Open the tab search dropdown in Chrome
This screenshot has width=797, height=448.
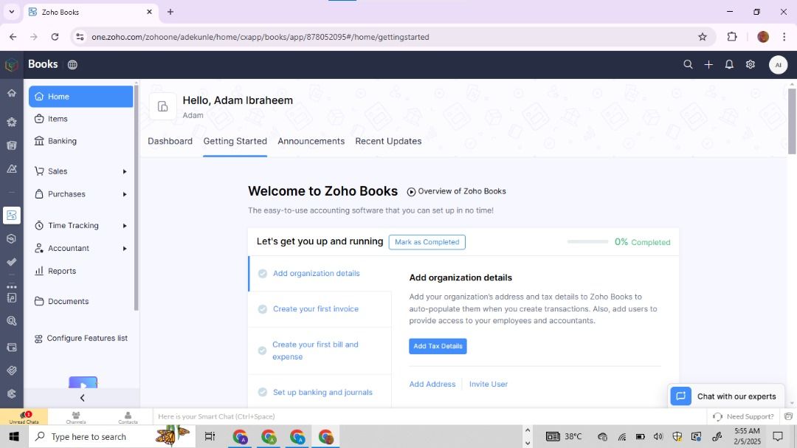[x=11, y=12]
